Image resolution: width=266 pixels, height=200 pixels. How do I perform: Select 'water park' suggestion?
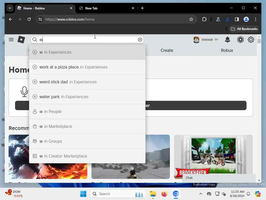pos(87,97)
